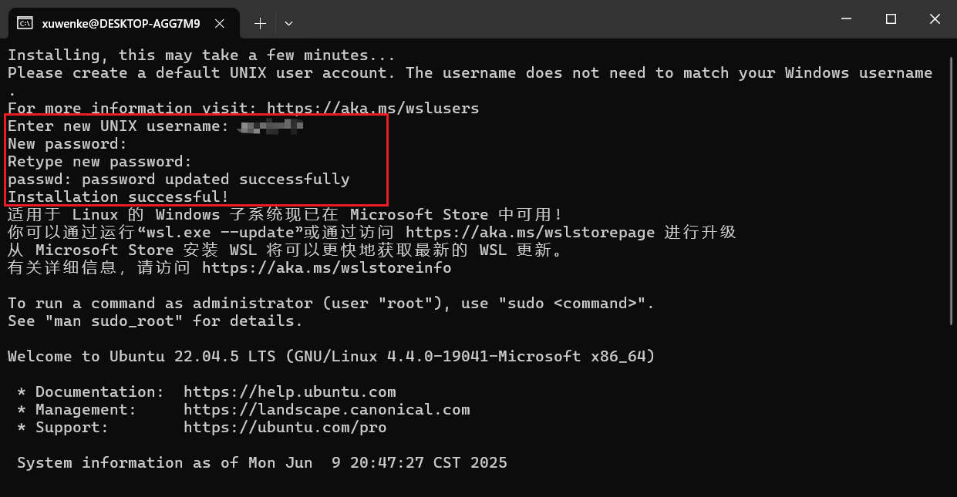Click the terminal icon in the tab
This screenshot has height=497, width=957.
click(x=25, y=24)
